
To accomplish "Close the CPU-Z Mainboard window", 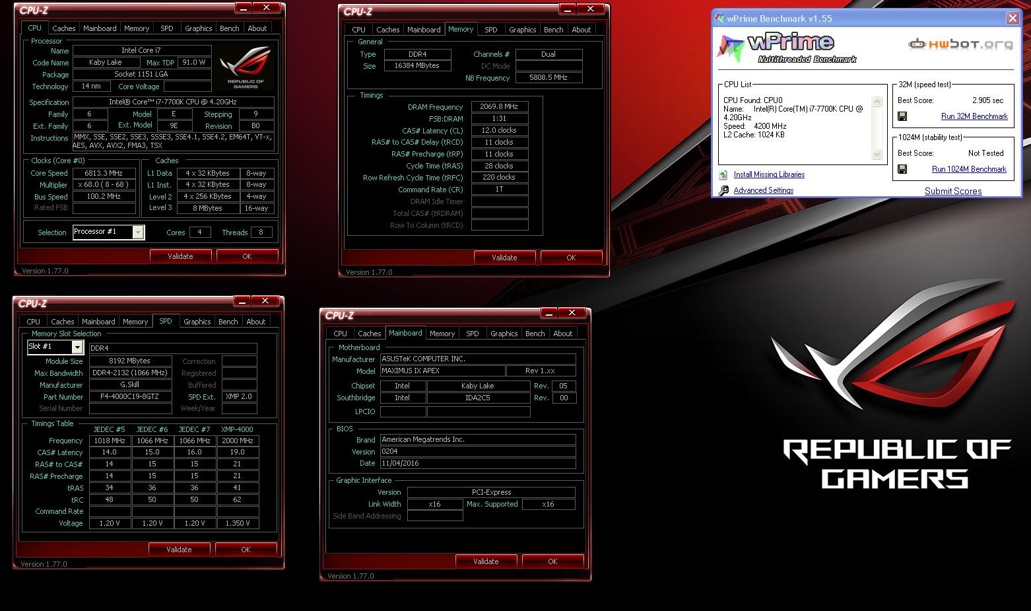I will (572, 313).
